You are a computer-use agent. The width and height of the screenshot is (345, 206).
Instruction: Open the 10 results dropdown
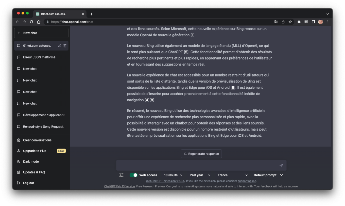tap(173, 175)
